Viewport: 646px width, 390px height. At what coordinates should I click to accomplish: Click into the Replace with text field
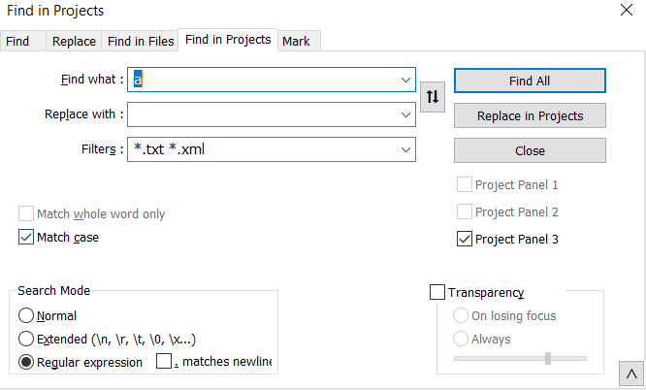click(x=264, y=114)
